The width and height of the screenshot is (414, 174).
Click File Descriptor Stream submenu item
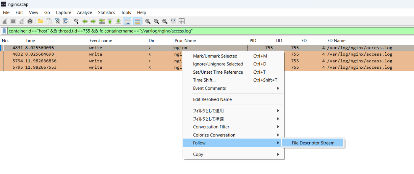(x=313, y=143)
